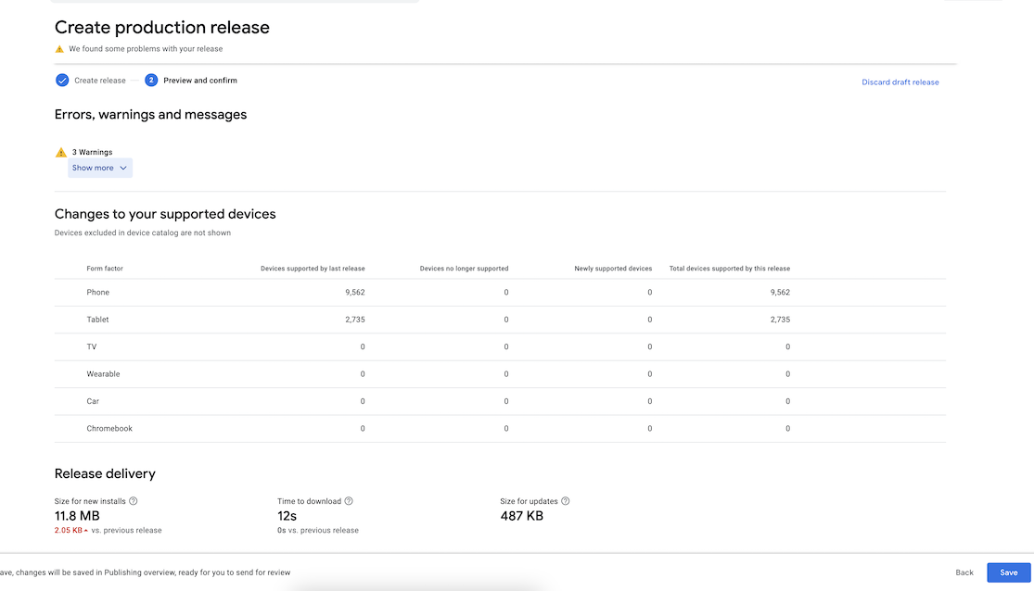
Task: Click the warning triangle beside 3 Warnings
Action: (x=60, y=152)
